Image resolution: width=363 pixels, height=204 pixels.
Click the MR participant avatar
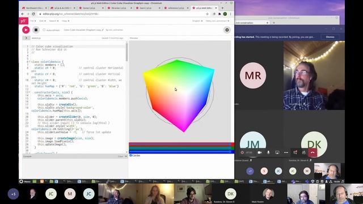pos(253,75)
